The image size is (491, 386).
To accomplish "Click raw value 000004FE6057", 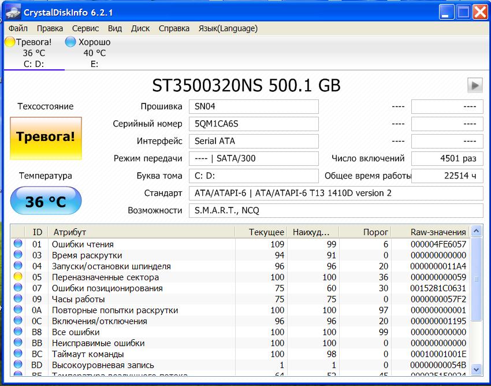I will (438, 244).
